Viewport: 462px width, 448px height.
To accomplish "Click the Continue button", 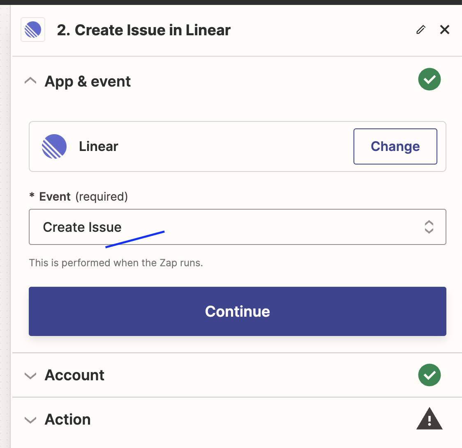I will (x=237, y=311).
